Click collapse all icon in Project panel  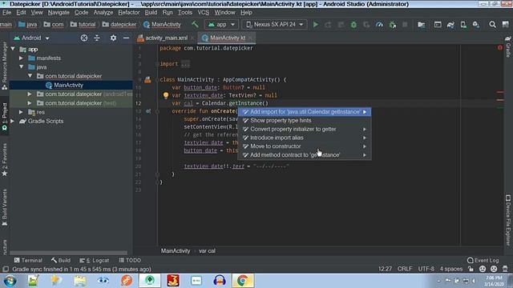[x=97, y=38]
